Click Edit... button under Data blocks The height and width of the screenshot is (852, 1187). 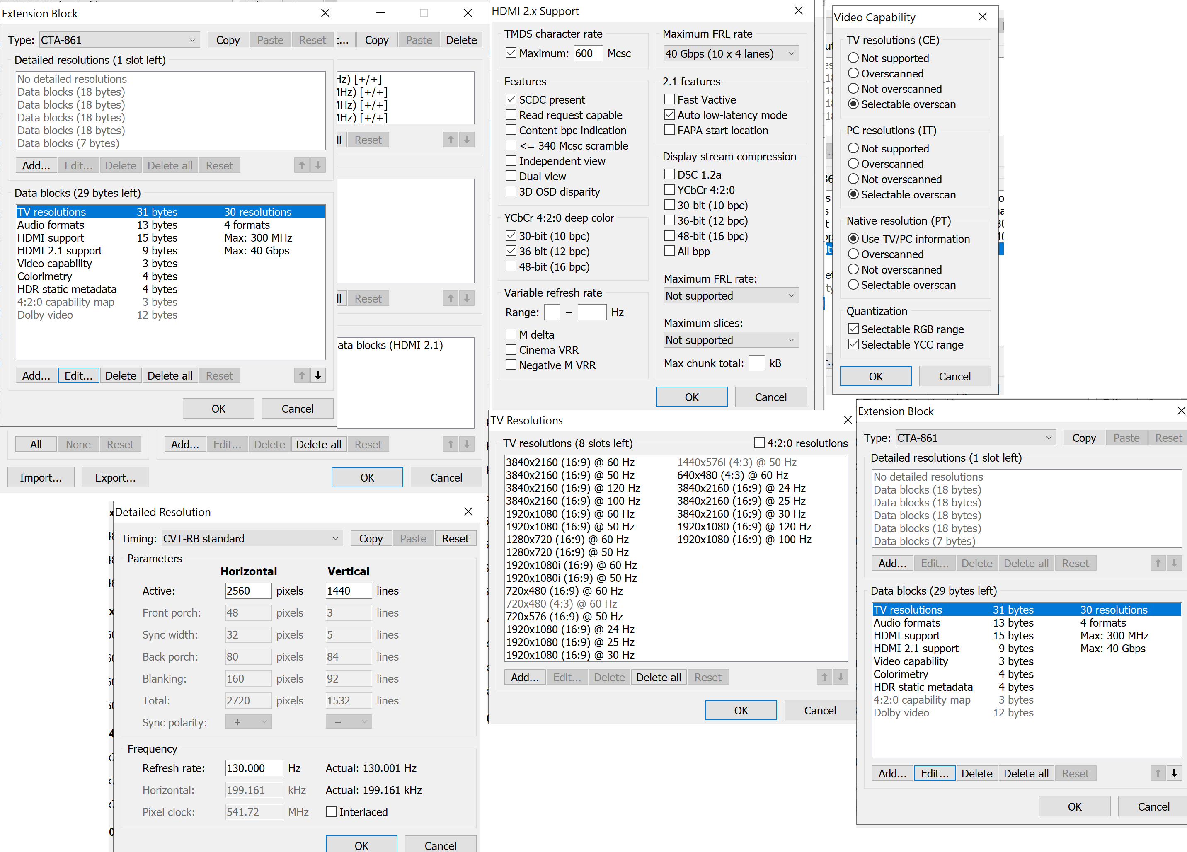click(78, 375)
